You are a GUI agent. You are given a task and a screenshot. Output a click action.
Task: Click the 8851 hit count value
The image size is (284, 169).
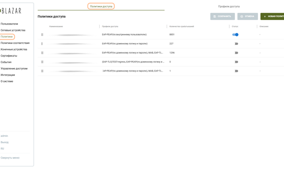[172, 35]
